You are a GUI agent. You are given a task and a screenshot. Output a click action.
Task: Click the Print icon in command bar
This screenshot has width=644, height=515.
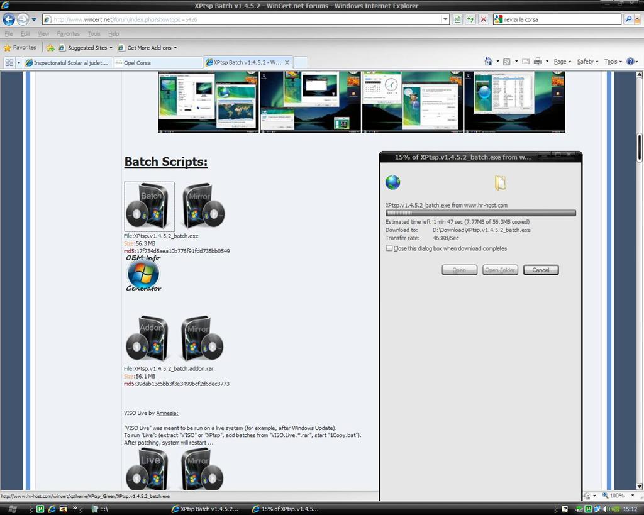coord(538,62)
